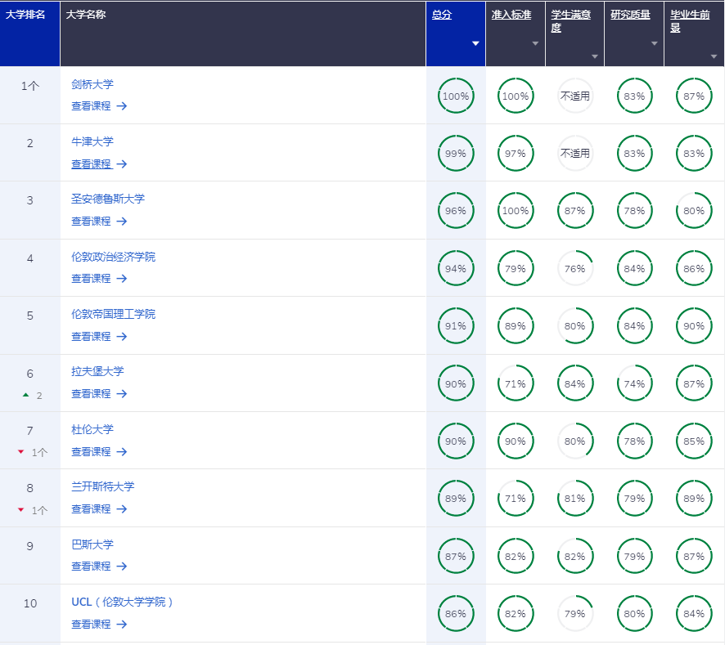Click 牛津大学 entry standards 97% circle
Screen dimensions: 725x645
(516, 154)
